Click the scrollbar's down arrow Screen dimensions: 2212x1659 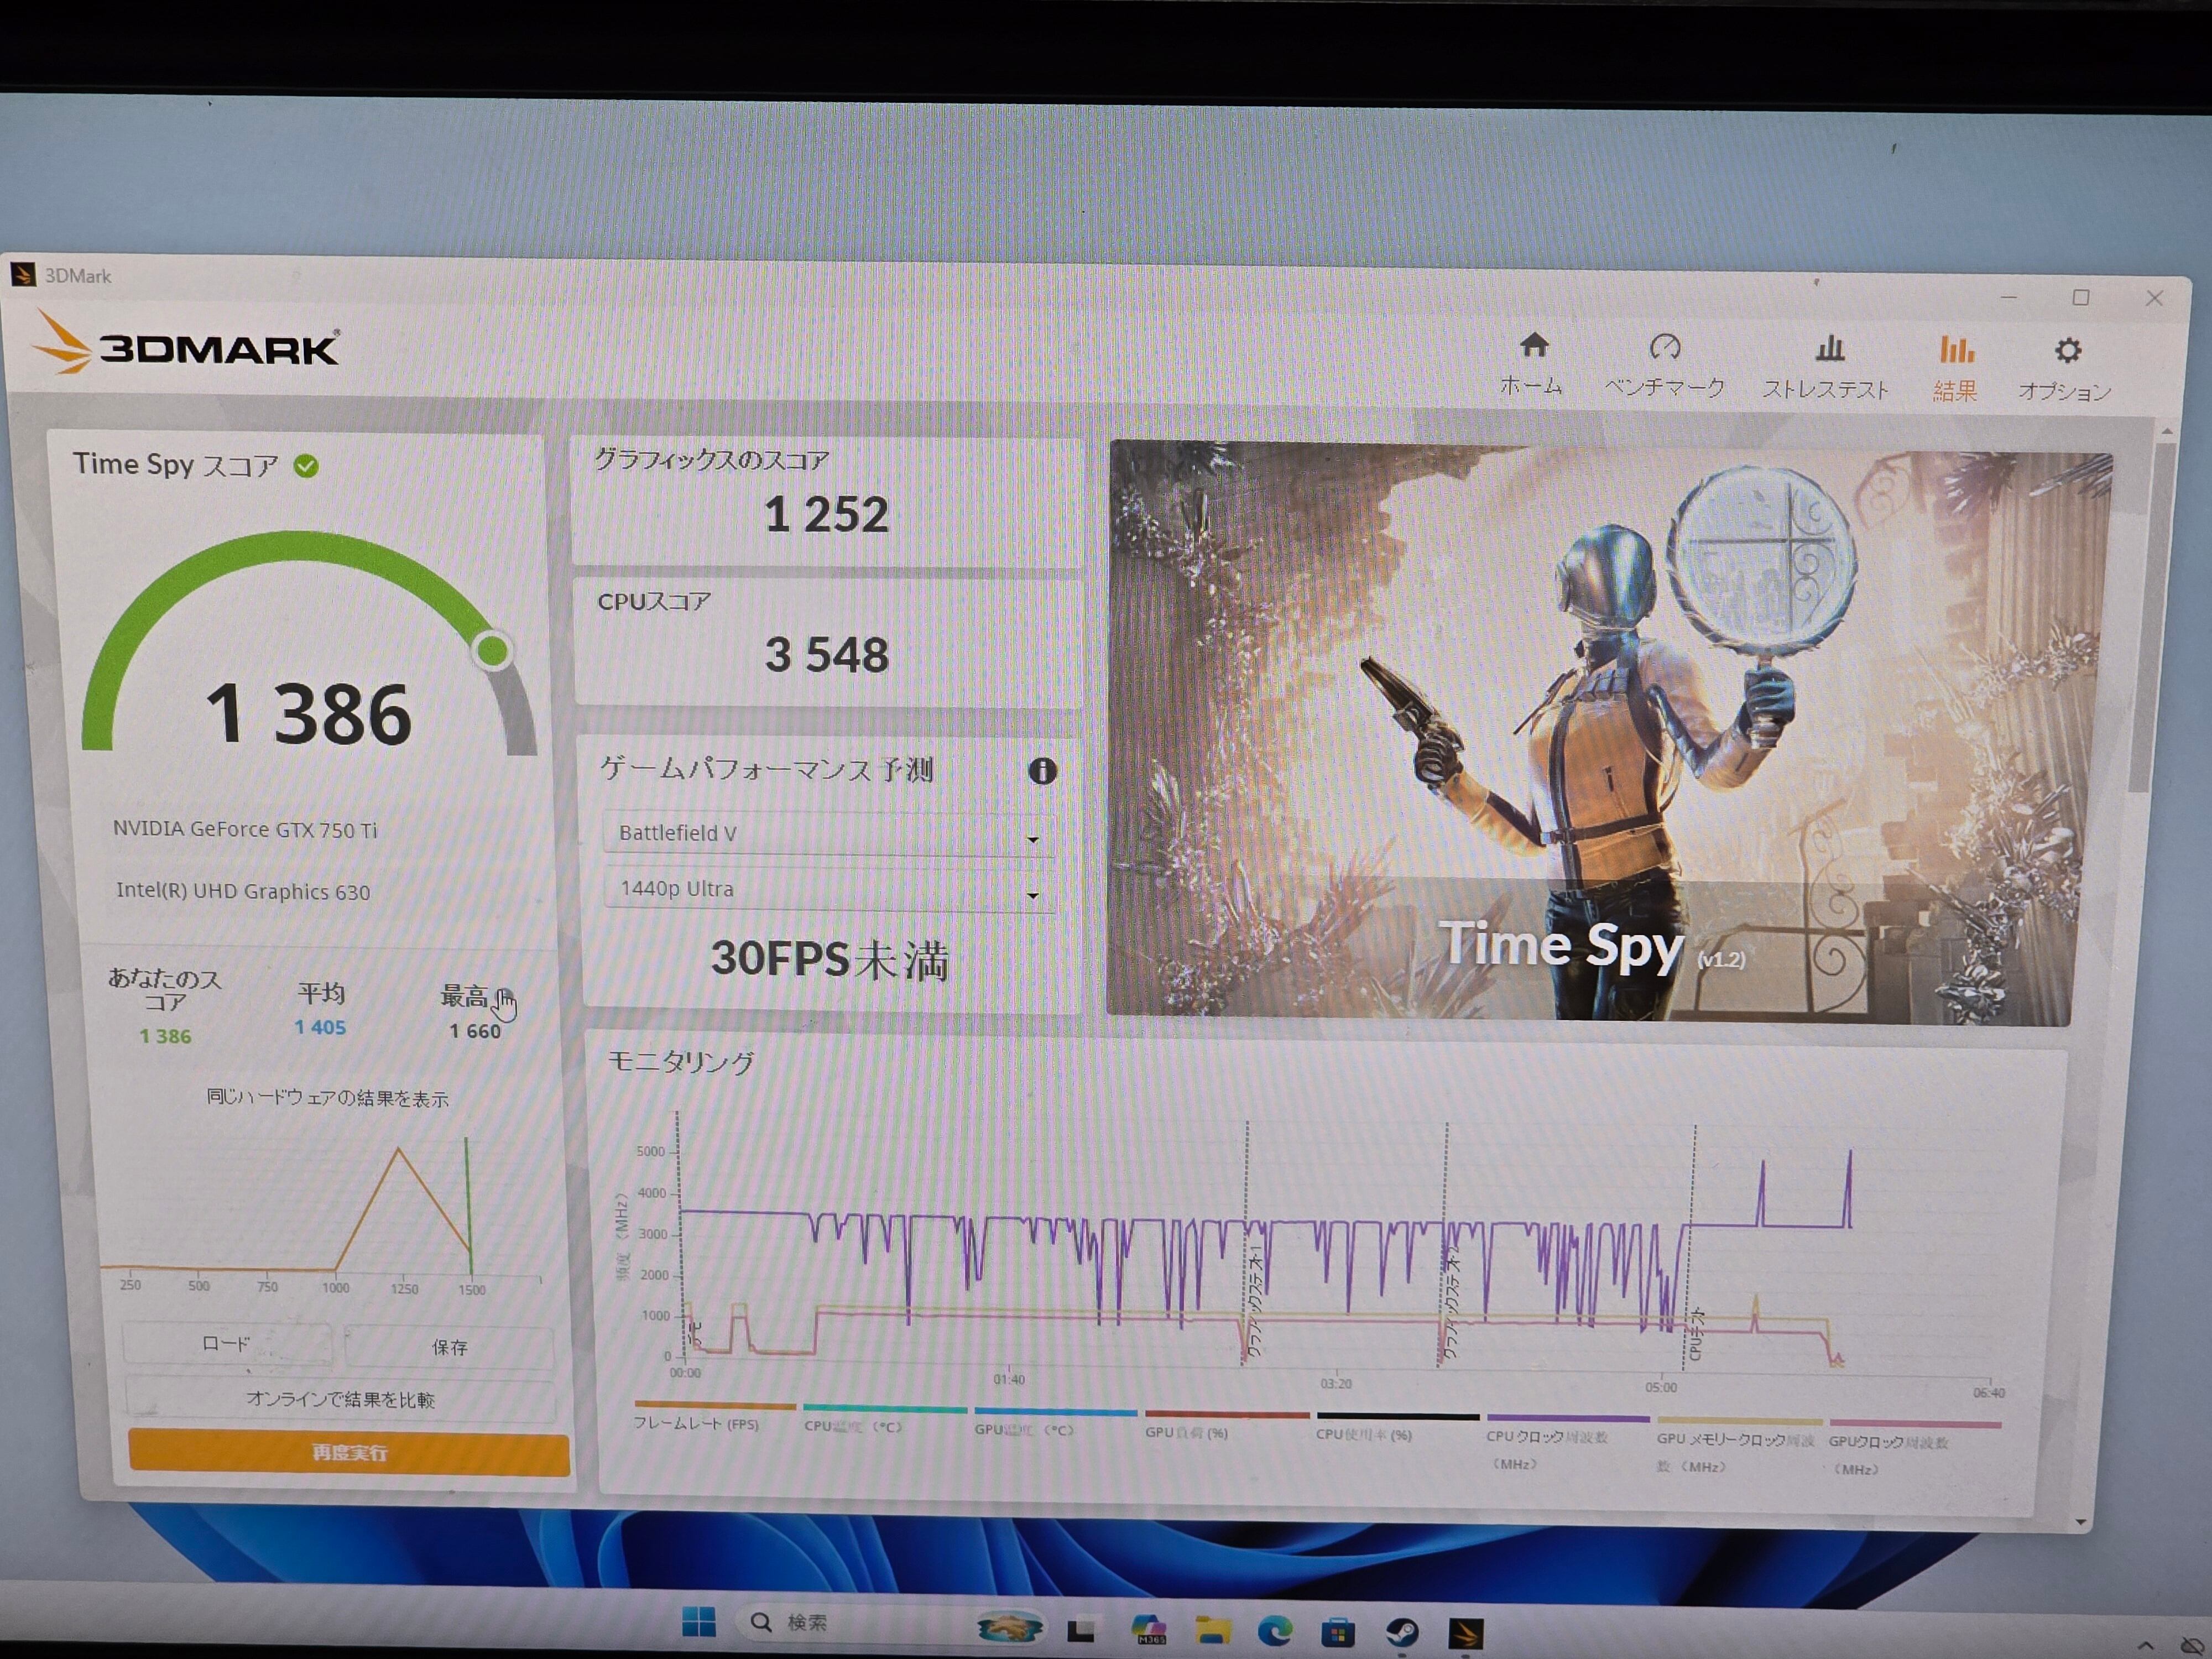tap(2080, 1523)
